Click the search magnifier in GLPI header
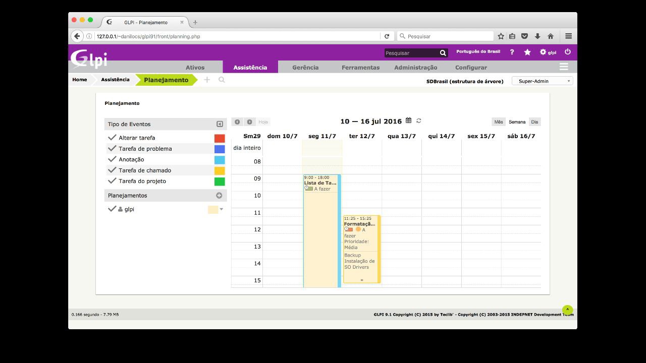The height and width of the screenshot is (363, 646). coord(443,53)
